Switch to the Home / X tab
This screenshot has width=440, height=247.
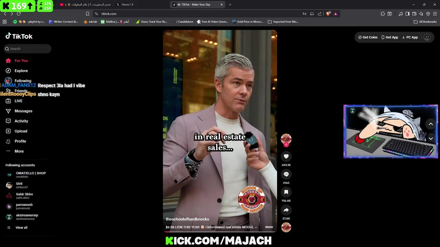click(128, 4)
